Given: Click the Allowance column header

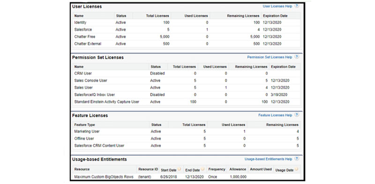Looking at the screenshot, I should (x=238, y=169).
